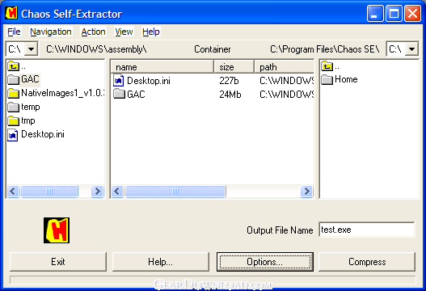Image resolution: width=426 pixels, height=291 pixels.
Task: Click container list horizontal scrollbar thumb
Action: 175,192
